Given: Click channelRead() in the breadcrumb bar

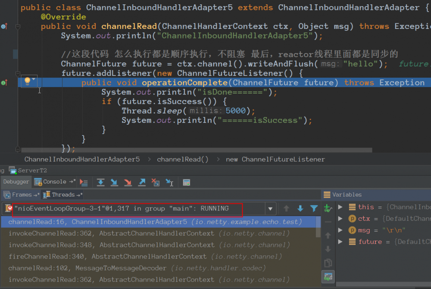Looking at the screenshot, I should pyautogui.click(x=182, y=159).
